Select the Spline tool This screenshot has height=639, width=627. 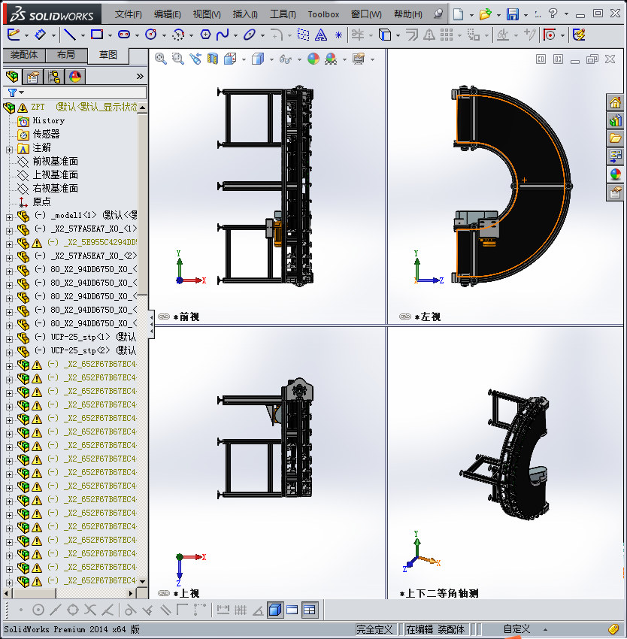[223, 35]
